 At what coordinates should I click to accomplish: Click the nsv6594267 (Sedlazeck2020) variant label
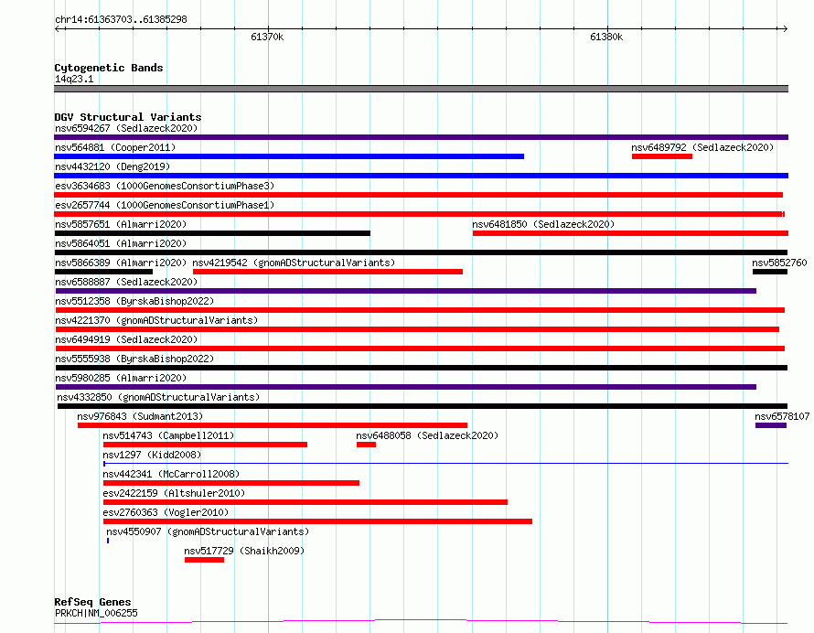126,128
